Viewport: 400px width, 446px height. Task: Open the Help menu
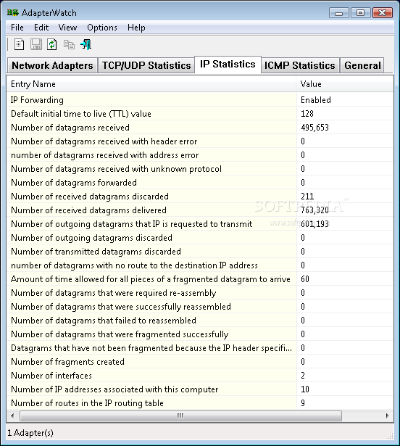click(136, 28)
